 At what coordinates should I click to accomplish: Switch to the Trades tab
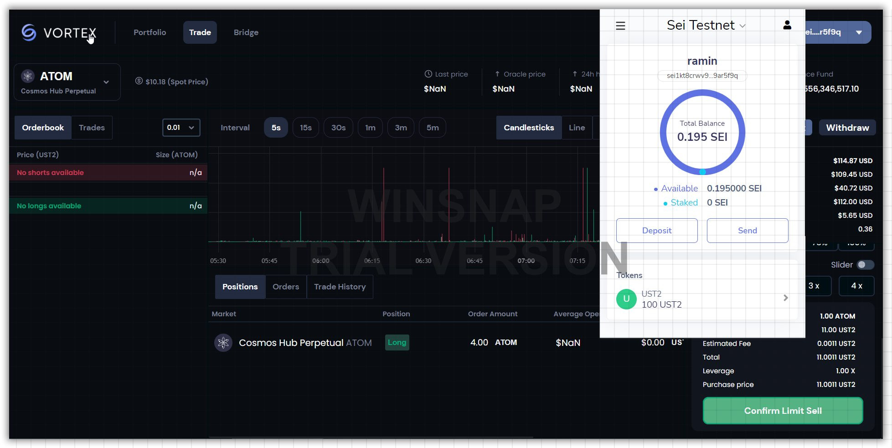pyautogui.click(x=92, y=128)
